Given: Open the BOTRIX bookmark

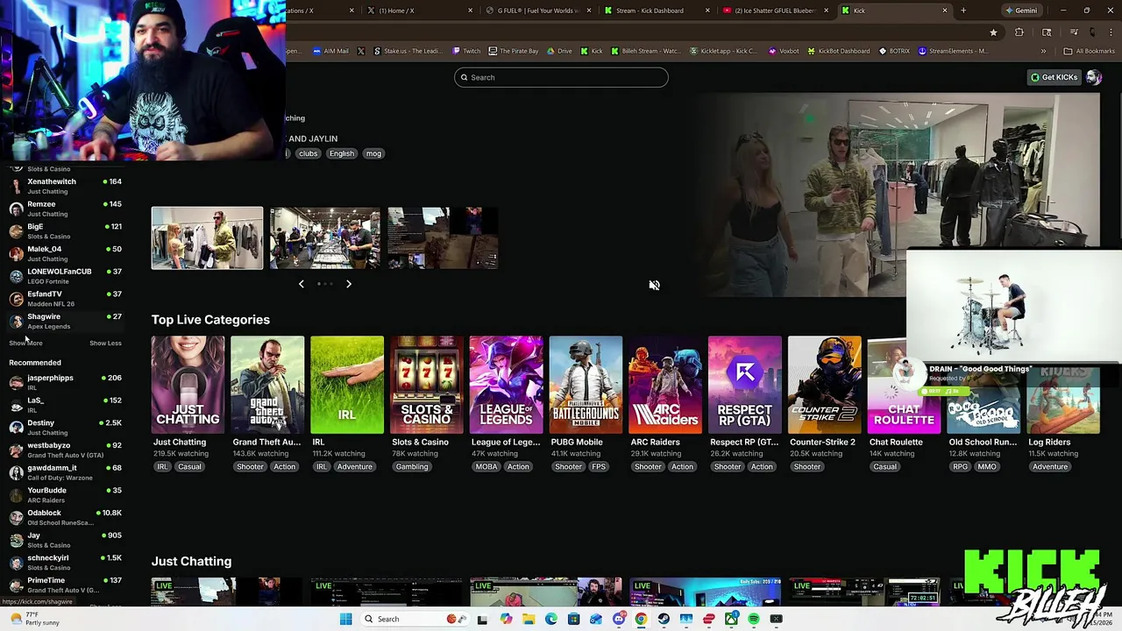Looking at the screenshot, I should (894, 51).
